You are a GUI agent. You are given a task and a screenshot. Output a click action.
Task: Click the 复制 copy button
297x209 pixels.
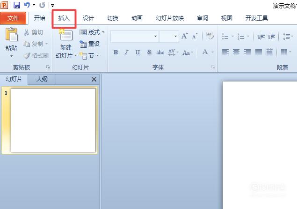(x=33, y=44)
